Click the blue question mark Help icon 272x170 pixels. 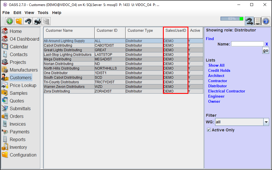point(266,21)
